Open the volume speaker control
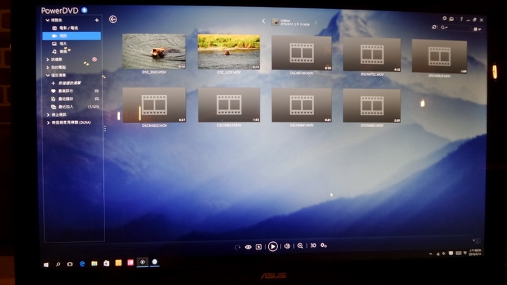 pos(287,246)
